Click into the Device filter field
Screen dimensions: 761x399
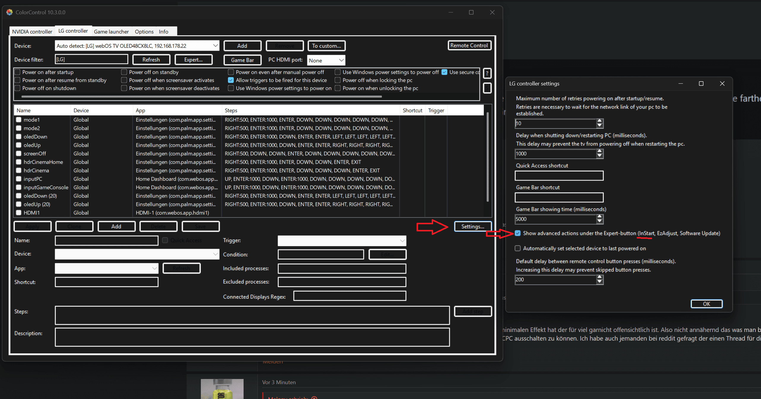click(x=91, y=59)
